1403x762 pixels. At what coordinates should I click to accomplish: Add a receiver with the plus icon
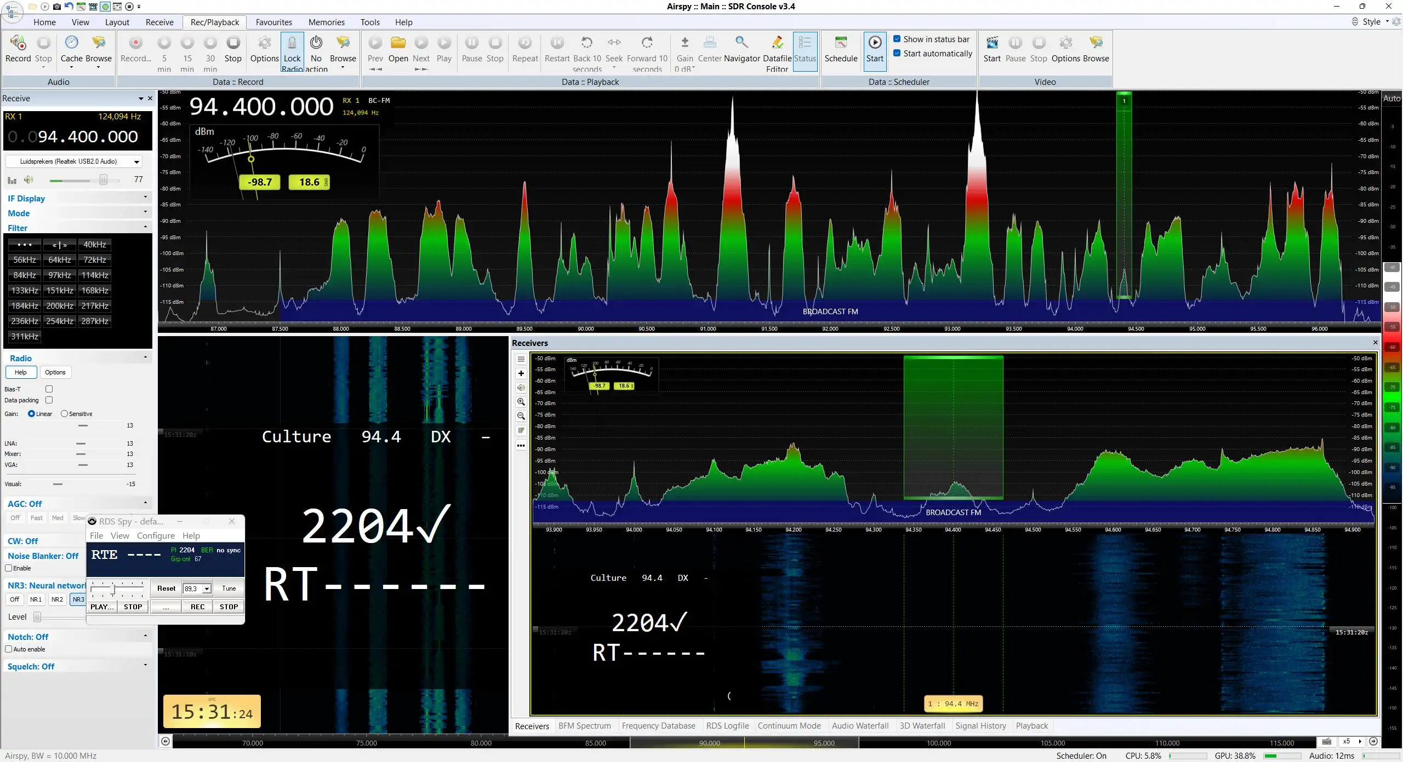pos(521,373)
